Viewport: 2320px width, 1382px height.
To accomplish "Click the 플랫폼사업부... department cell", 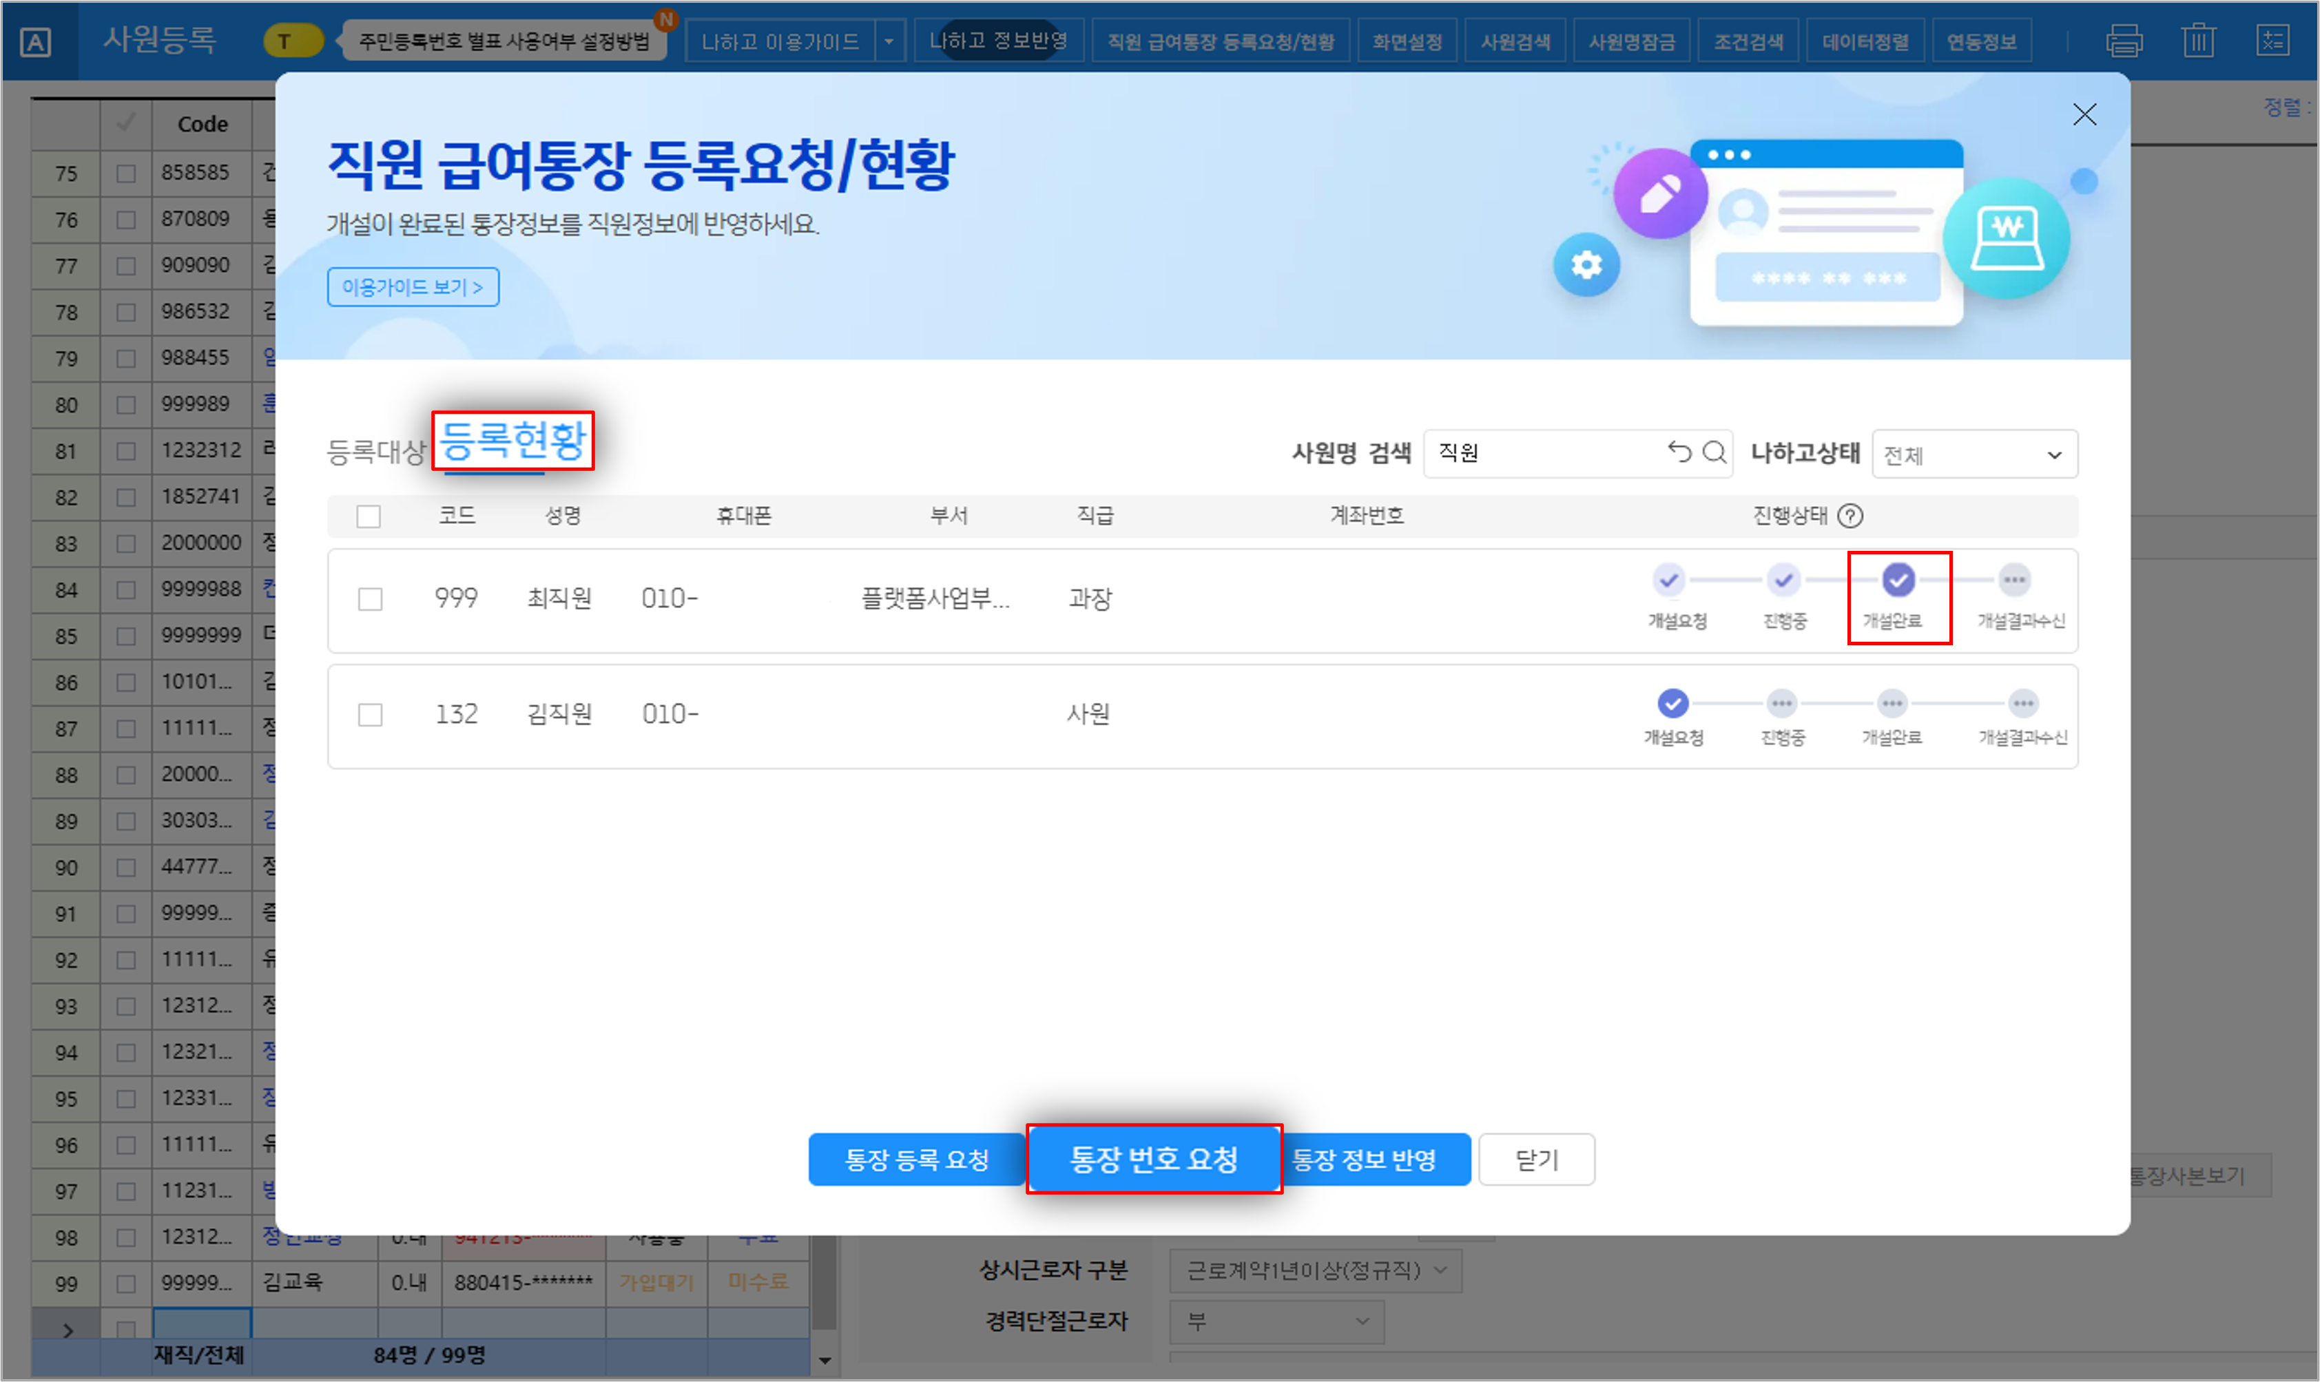I will coord(935,598).
